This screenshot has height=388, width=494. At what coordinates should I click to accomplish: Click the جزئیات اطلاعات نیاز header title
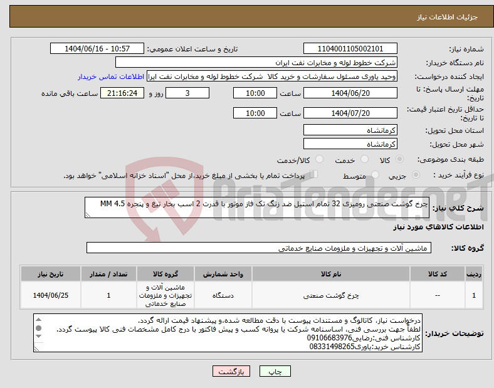point(448,17)
